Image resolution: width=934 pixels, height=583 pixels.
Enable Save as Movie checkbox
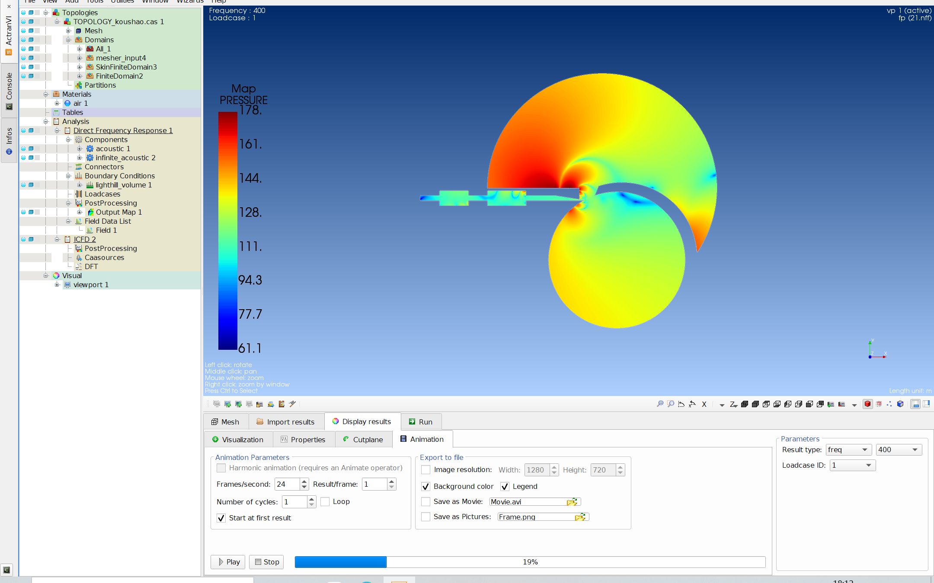(x=426, y=502)
